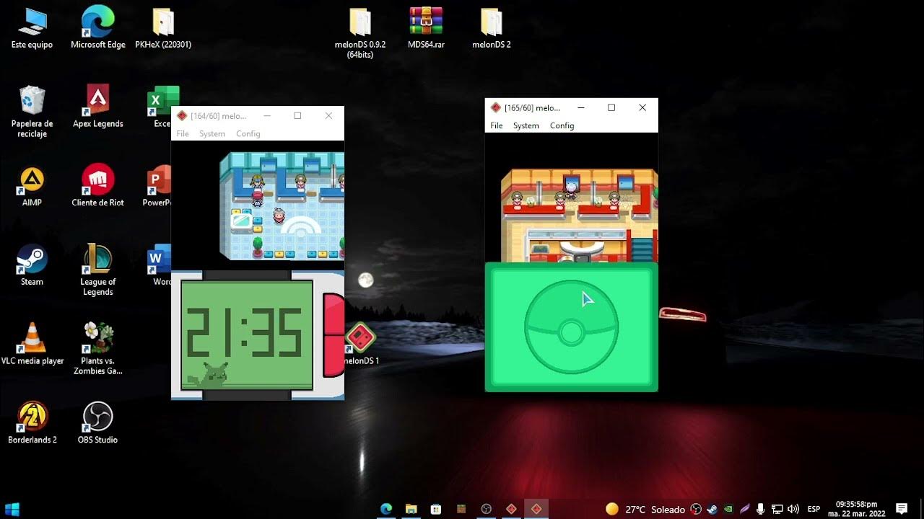Open the Microsoft Edge desktop shortcut
Image resolution: width=924 pixels, height=519 pixels.
(97, 29)
